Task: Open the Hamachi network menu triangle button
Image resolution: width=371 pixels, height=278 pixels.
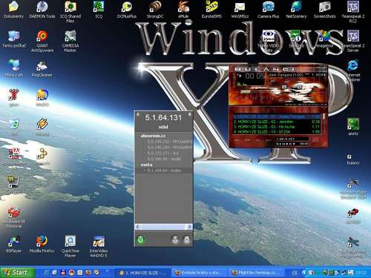Action: [x=175, y=239]
